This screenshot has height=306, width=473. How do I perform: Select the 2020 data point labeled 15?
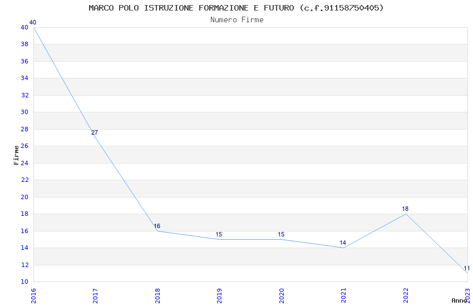click(x=282, y=239)
